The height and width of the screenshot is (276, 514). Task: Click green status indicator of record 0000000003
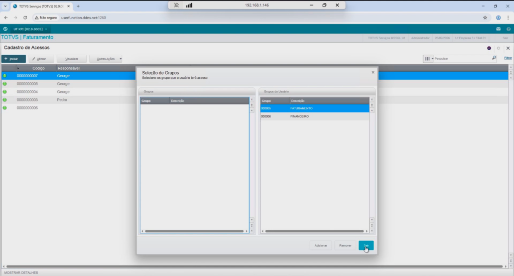click(5, 100)
